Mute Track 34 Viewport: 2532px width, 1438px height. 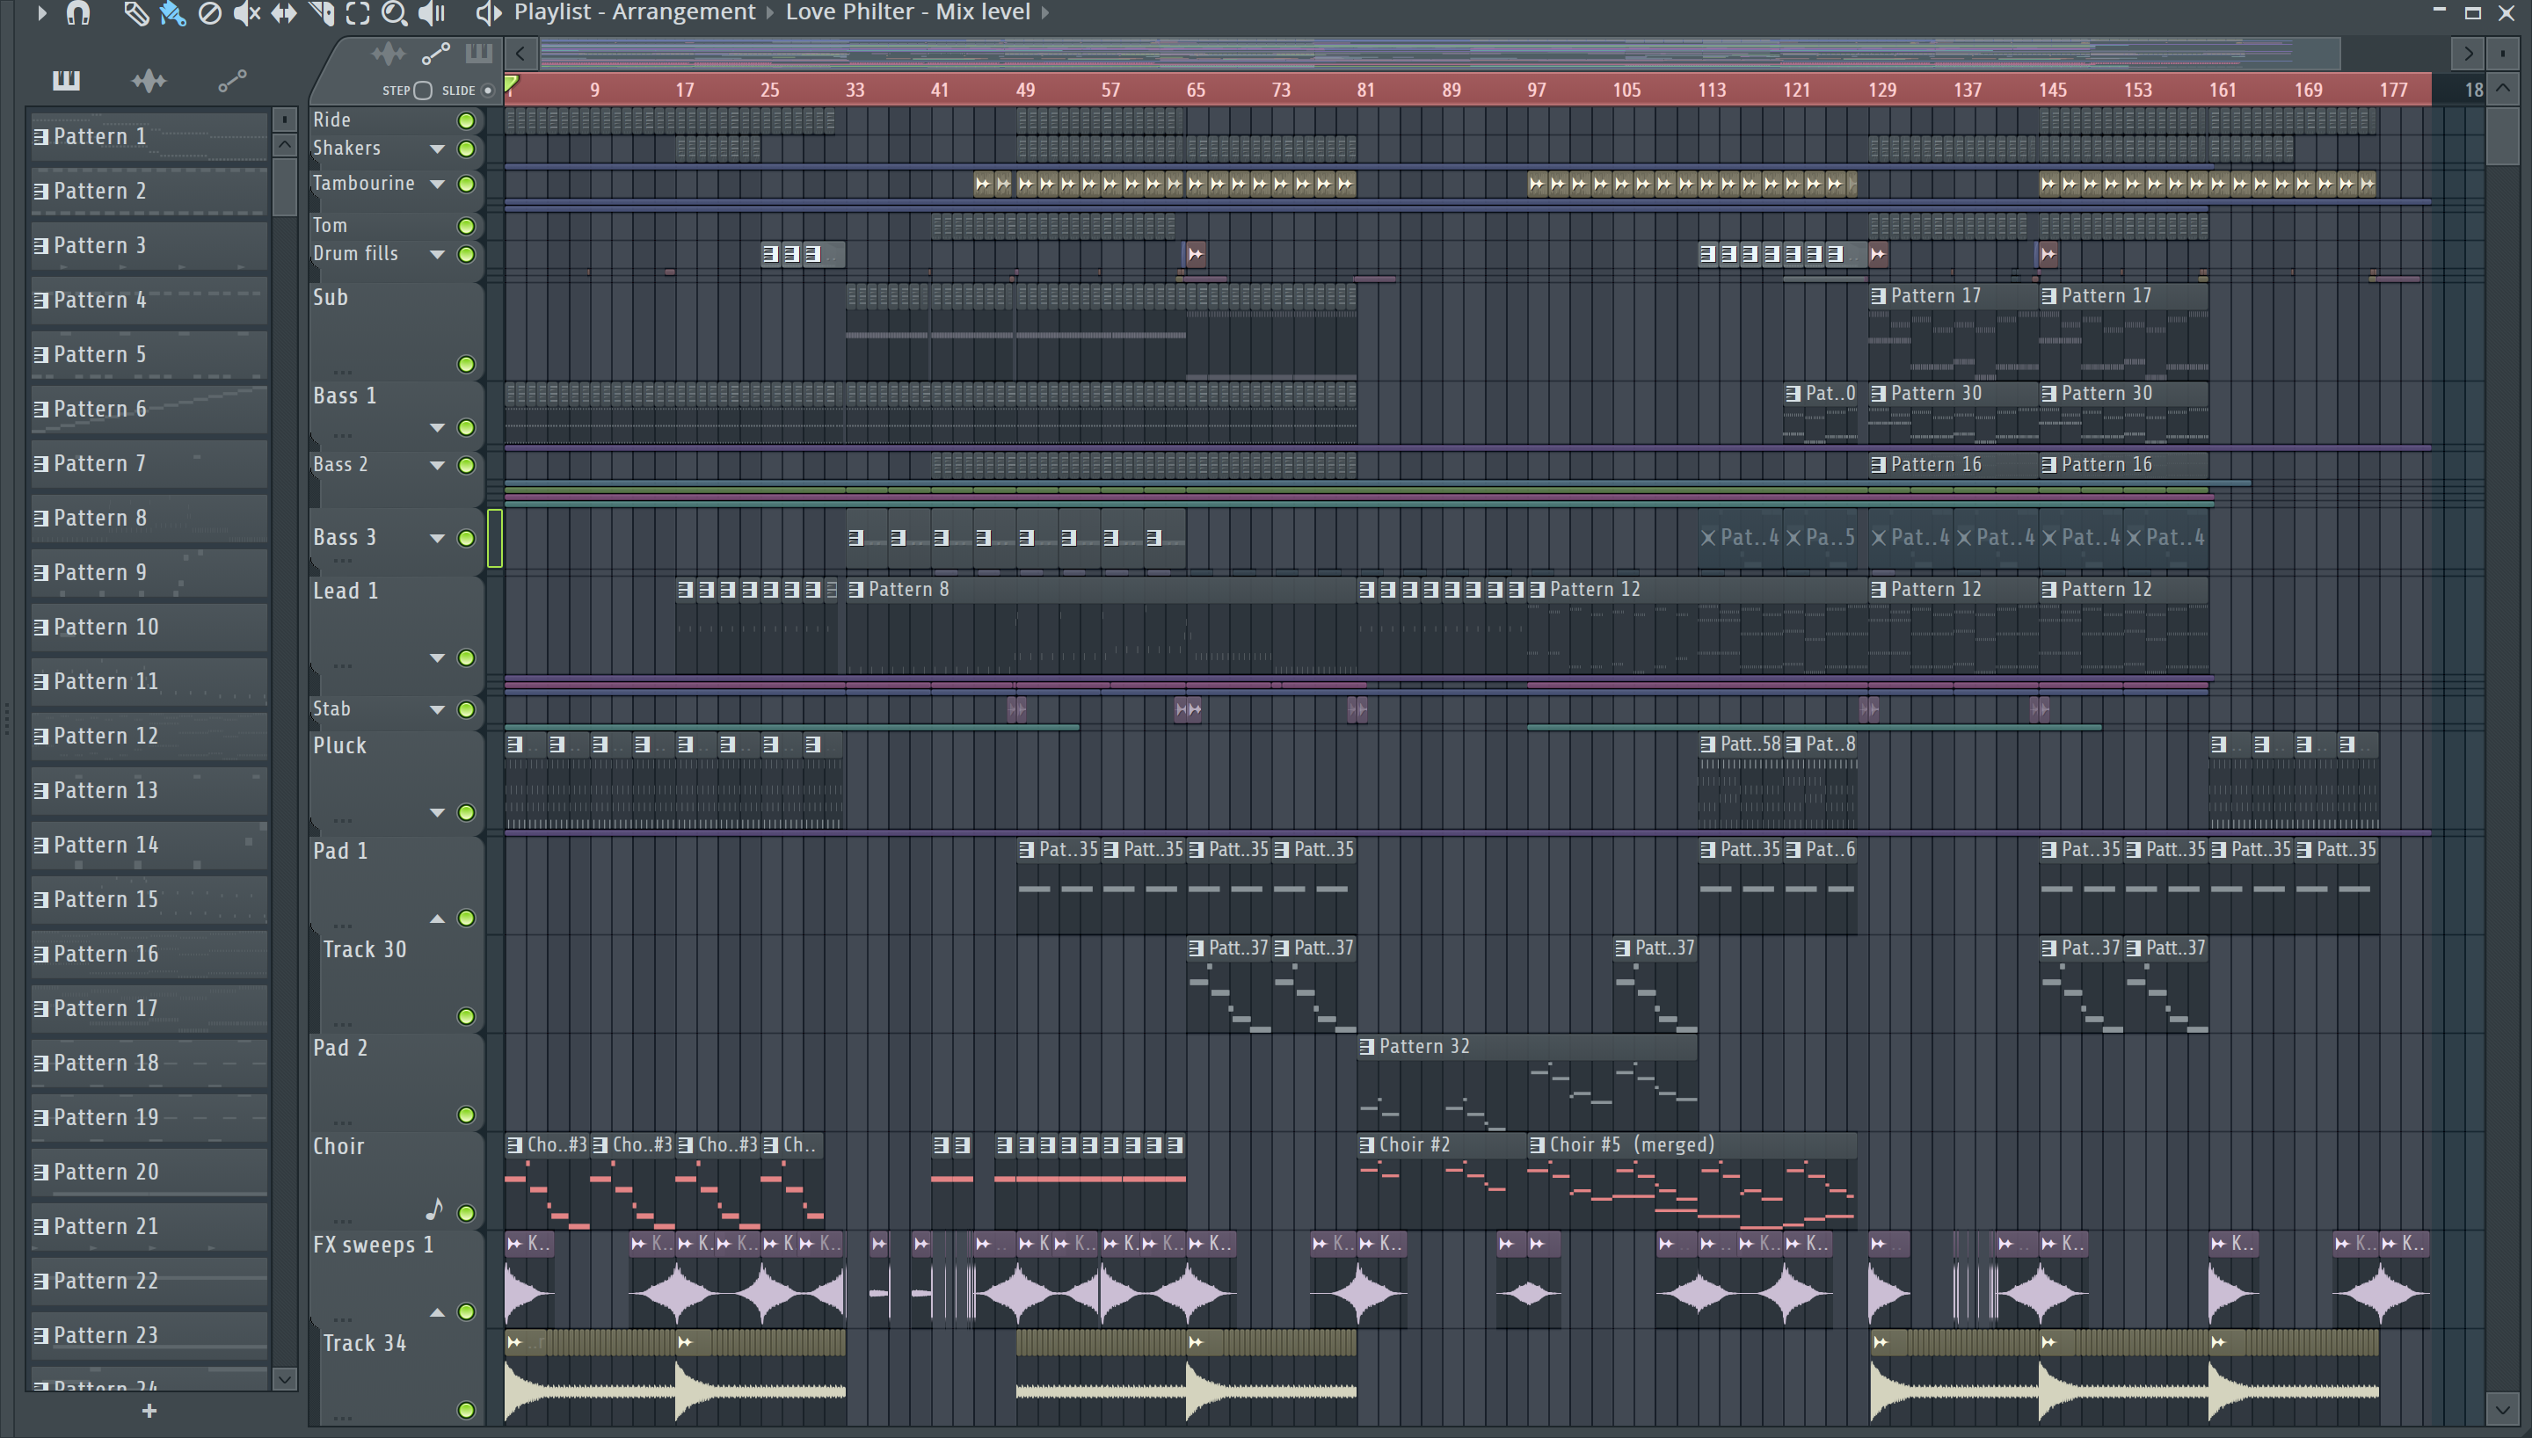[x=466, y=1409]
